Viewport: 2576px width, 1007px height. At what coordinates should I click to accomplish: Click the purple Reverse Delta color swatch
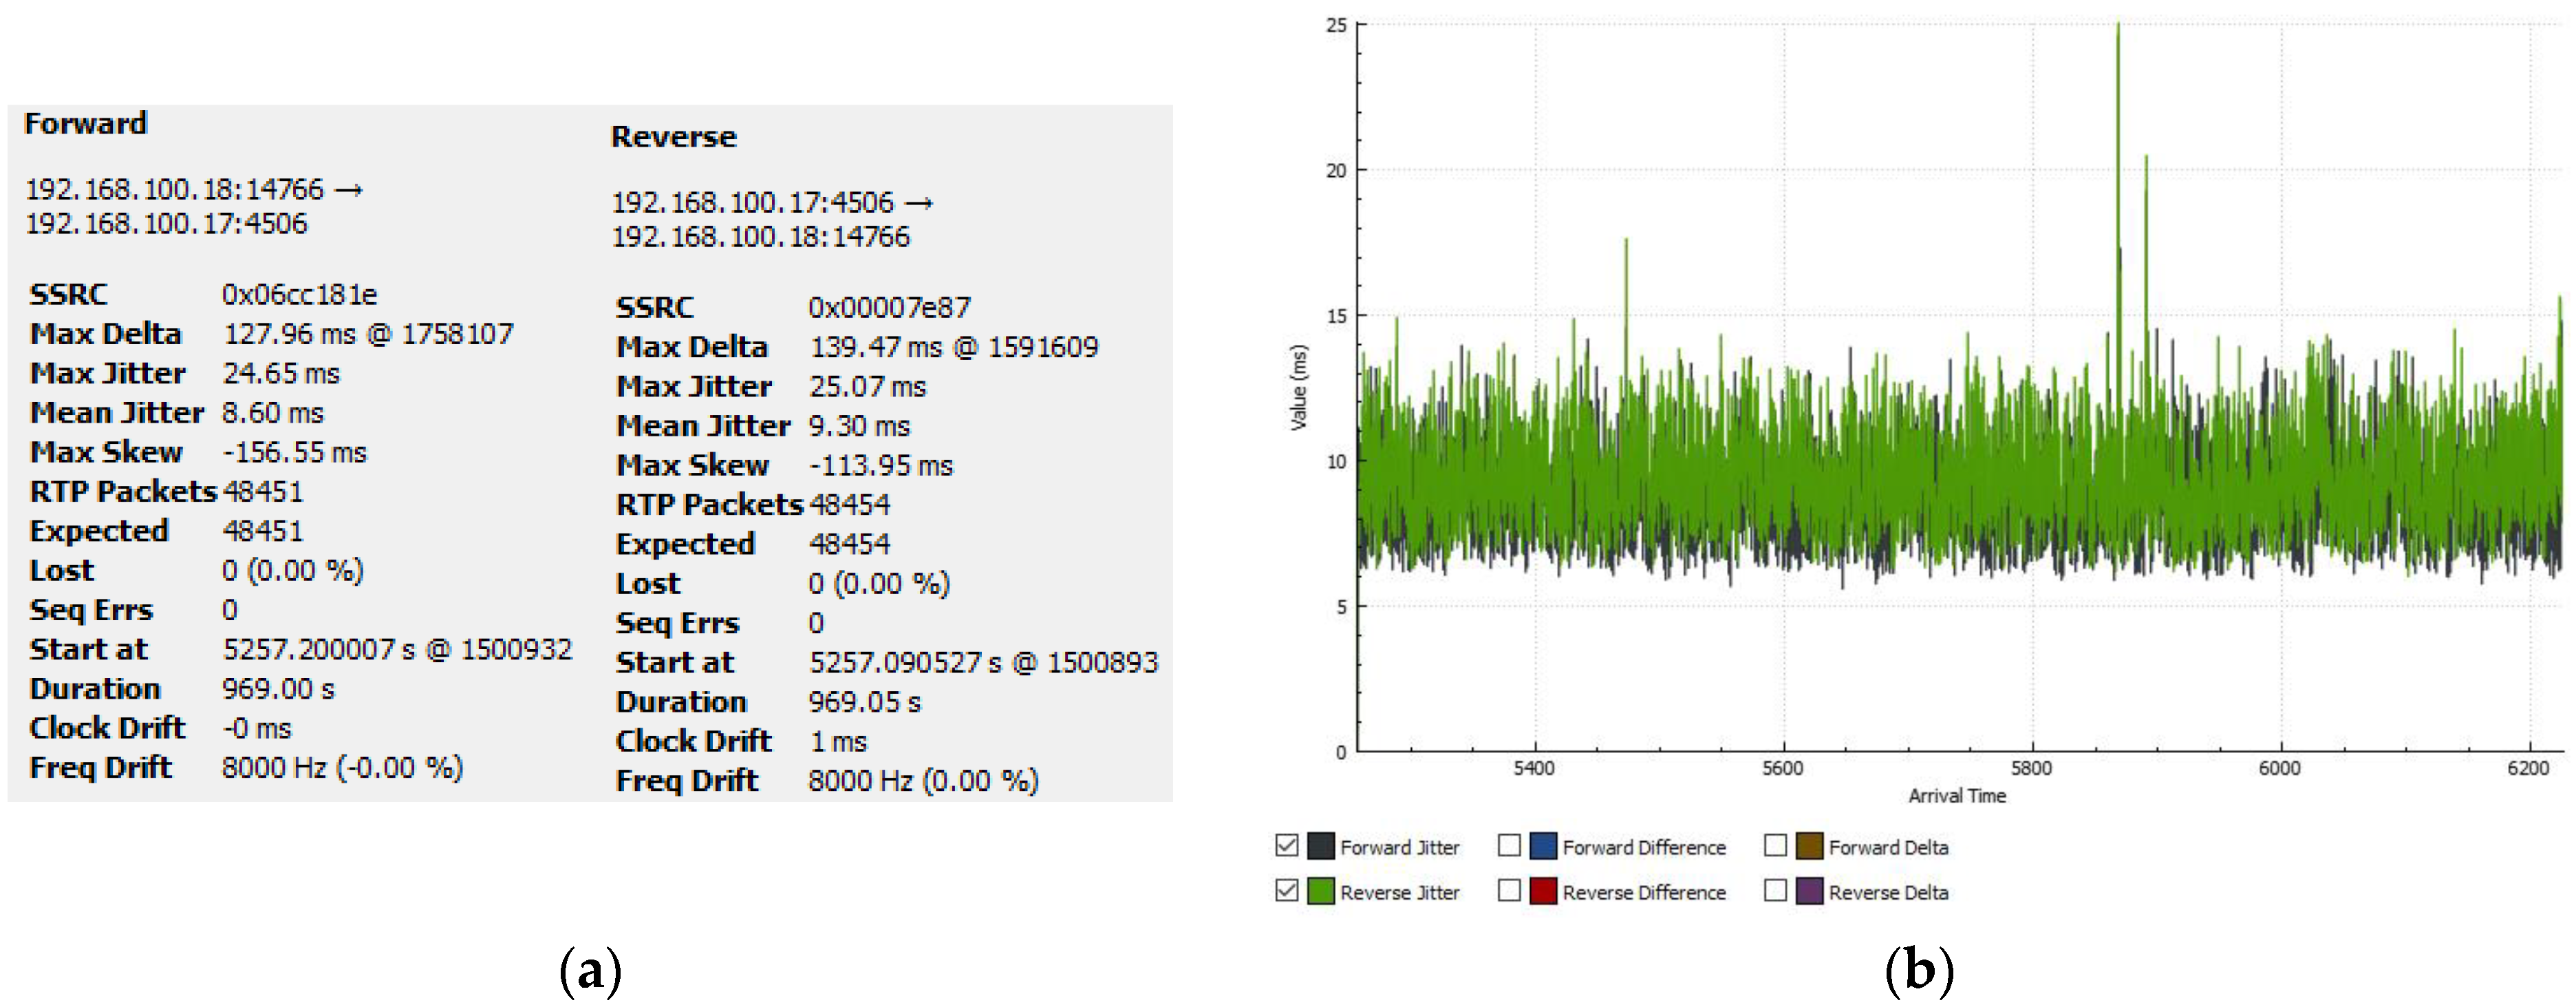(x=1809, y=891)
